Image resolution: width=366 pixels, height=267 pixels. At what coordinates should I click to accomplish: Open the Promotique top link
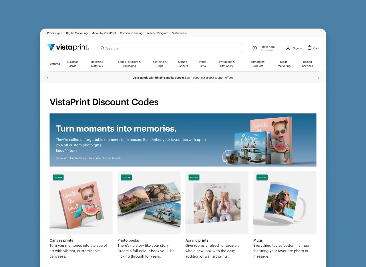click(x=55, y=33)
